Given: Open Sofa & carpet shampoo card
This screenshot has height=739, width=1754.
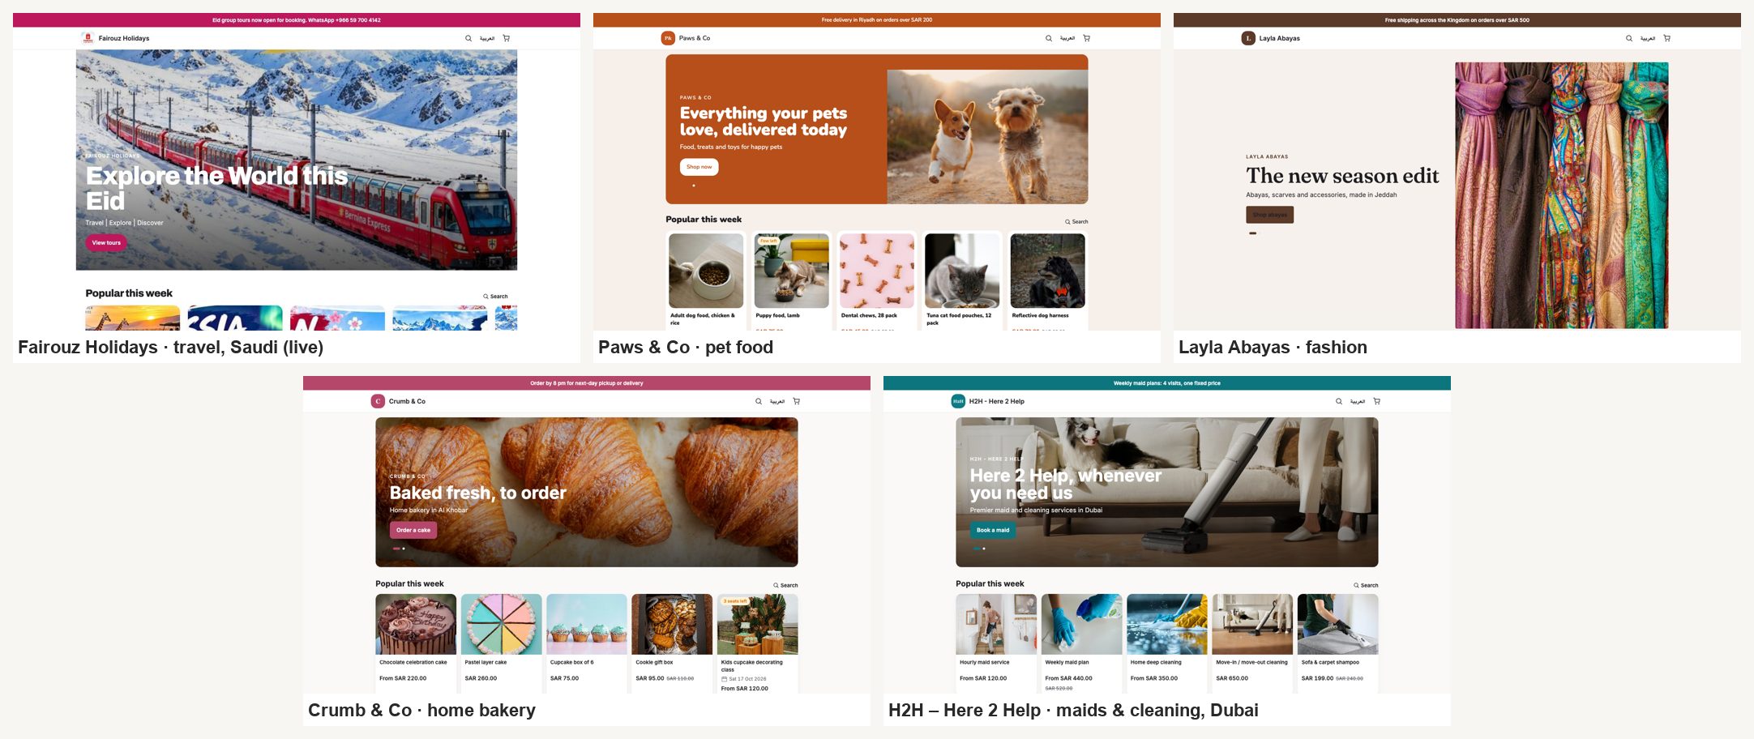Looking at the screenshot, I should 1337,643.
